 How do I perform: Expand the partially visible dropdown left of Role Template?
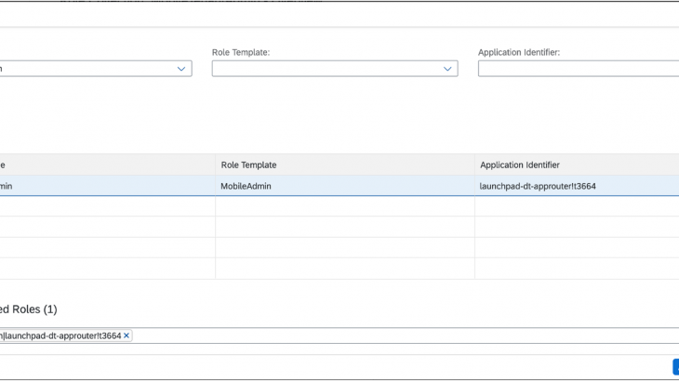click(181, 69)
